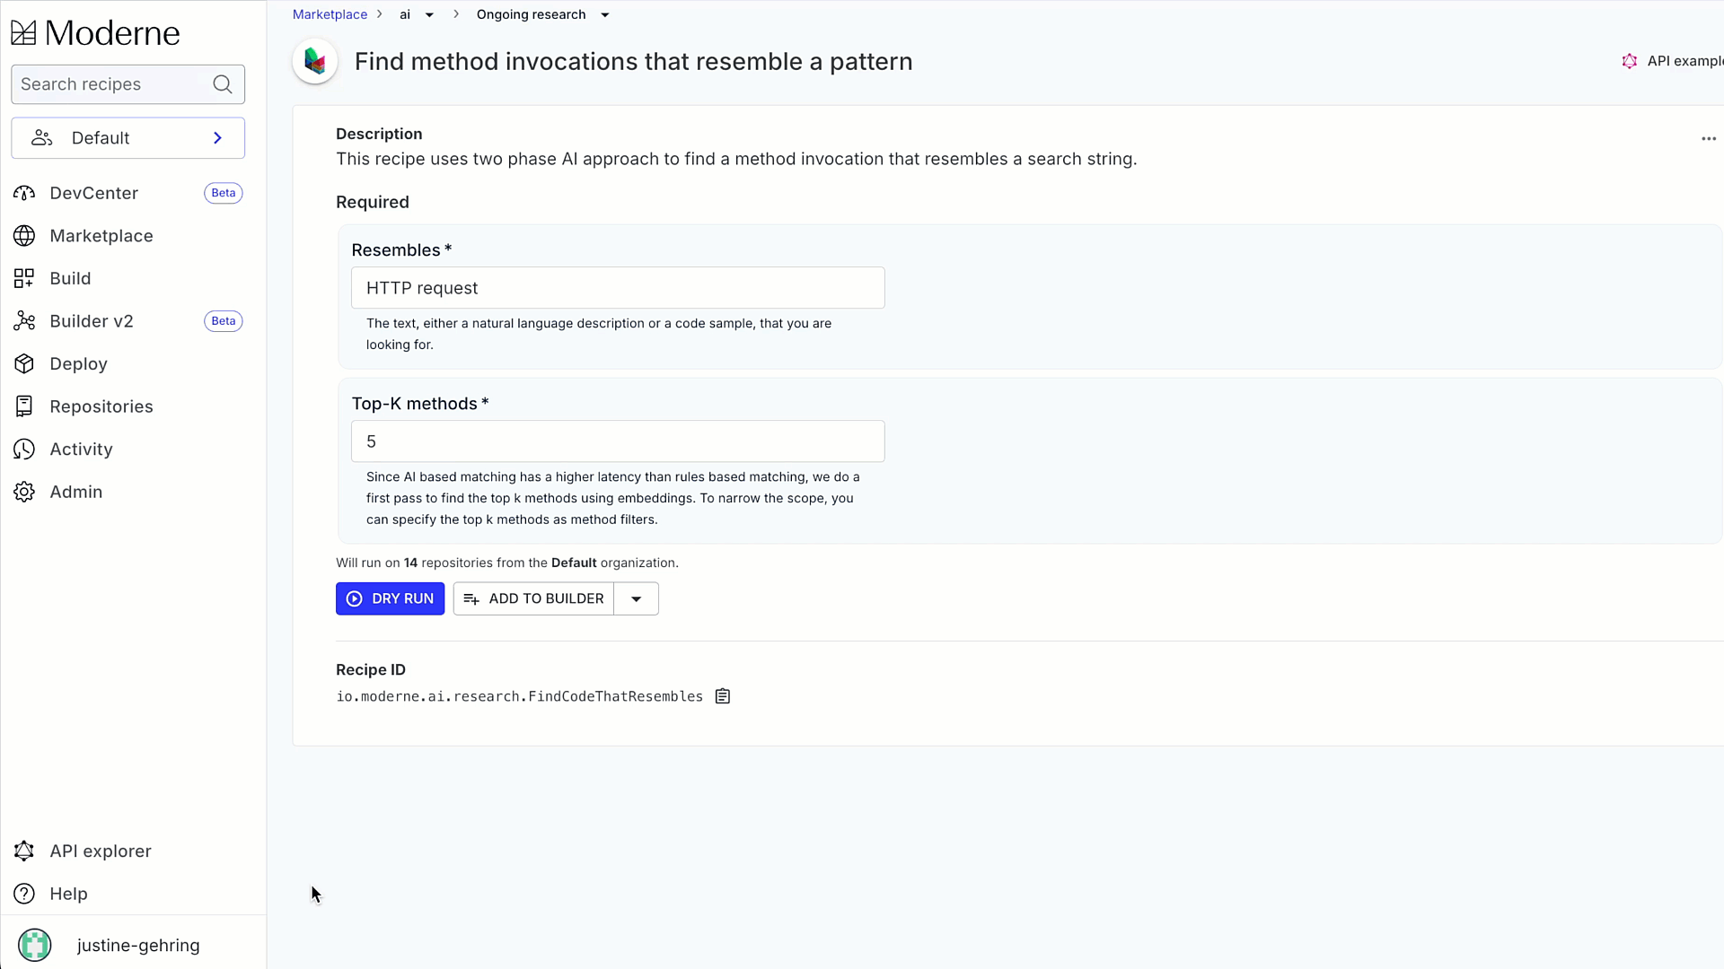1724x969 pixels.
Task: Click the Build grid-plus icon
Action: coord(24,278)
